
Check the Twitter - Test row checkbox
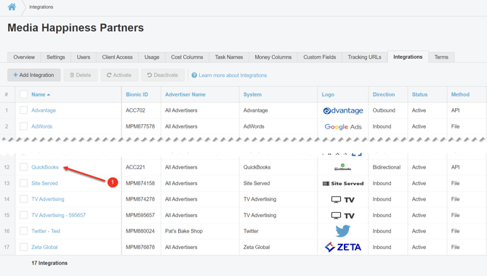23,231
